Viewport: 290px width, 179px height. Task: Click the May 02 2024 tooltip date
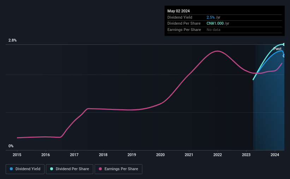[178, 11]
